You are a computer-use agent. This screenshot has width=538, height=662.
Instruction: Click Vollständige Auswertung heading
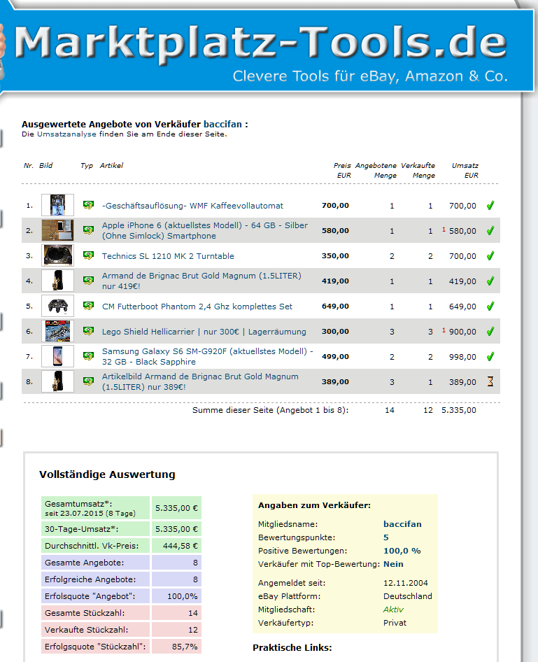point(107,474)
